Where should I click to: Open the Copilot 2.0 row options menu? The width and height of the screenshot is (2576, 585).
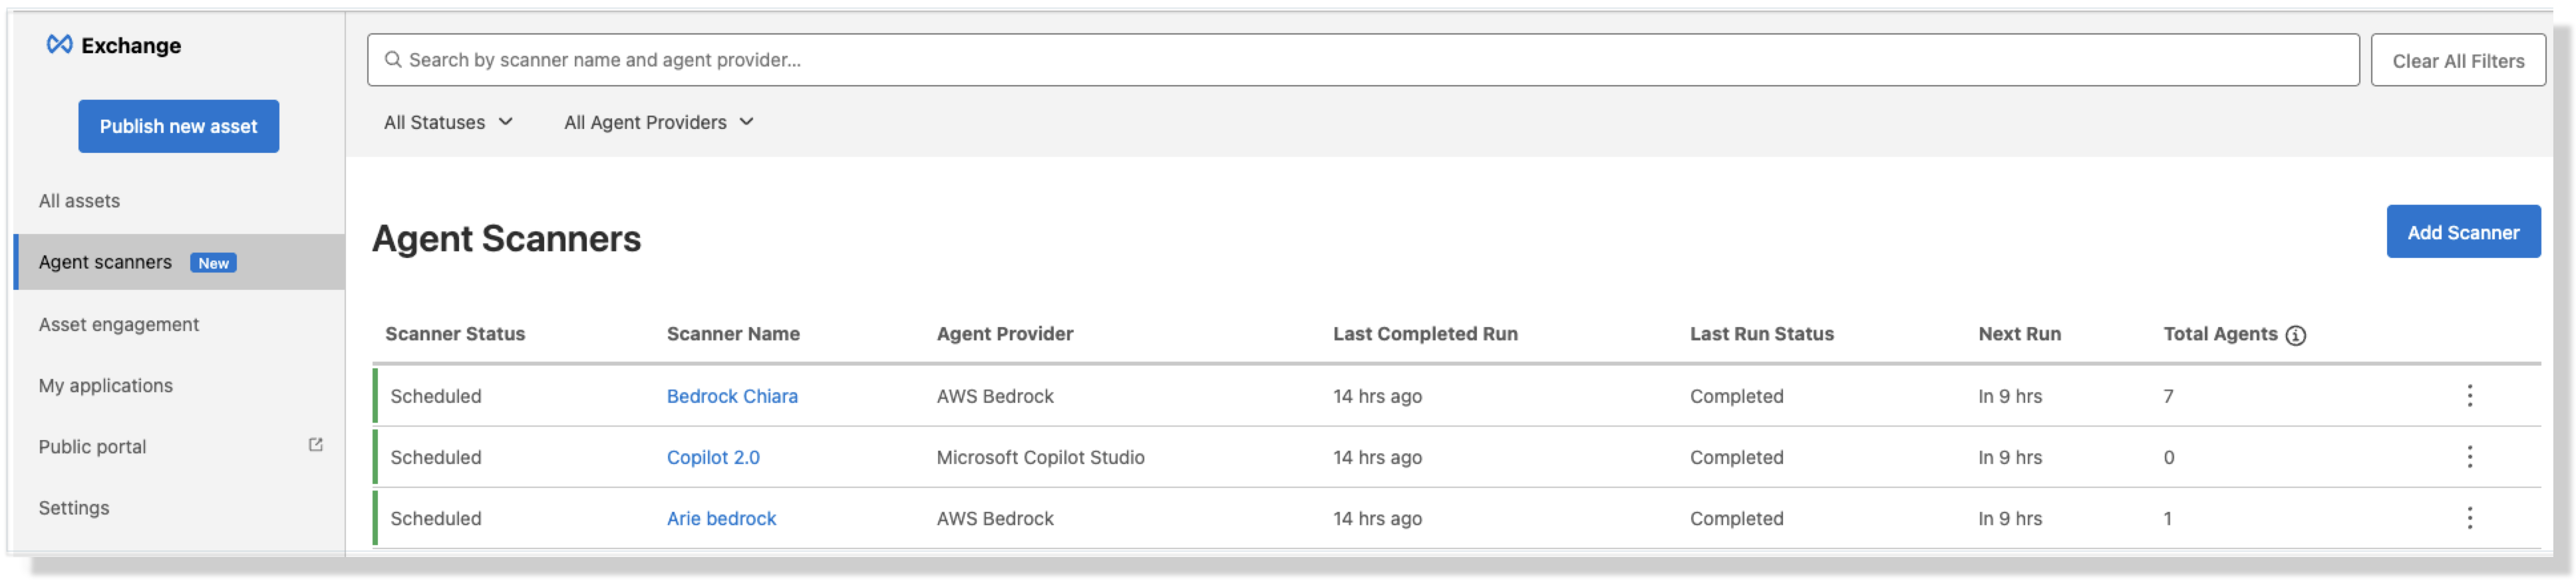point(2469,457)
